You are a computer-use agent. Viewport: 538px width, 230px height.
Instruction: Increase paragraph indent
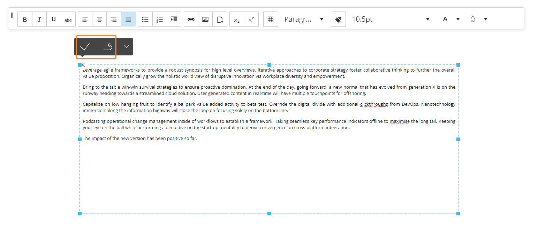click(x=174, y=20)
